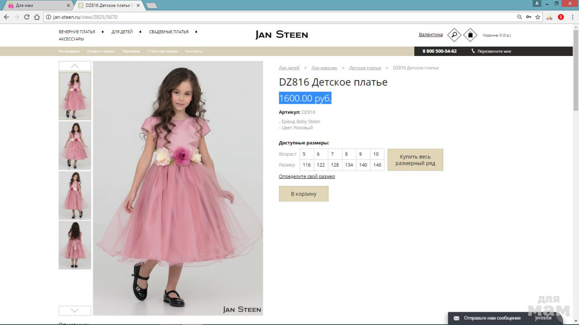The image size is (579, 325).
Task: Click the zoom magnifier icon in address bar
Action: 519,17
